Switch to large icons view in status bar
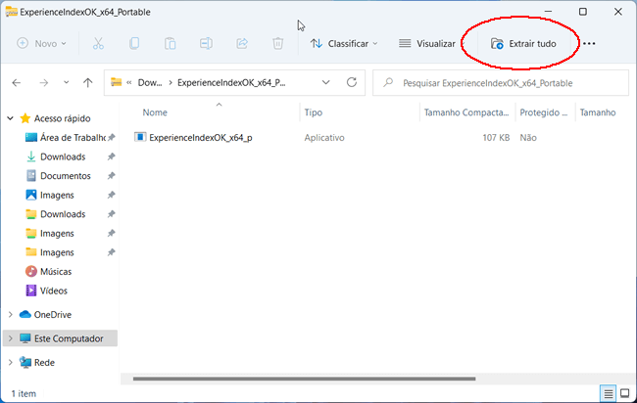 (624, 393)
